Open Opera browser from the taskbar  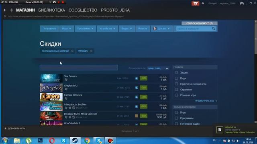click(52, 140)
